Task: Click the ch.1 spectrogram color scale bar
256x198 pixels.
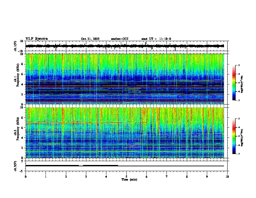Action: (234, 83)
